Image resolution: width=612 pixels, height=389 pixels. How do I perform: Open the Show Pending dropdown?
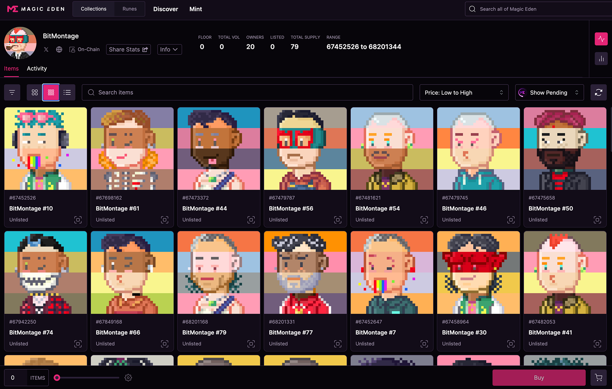pyautogui.click(x=549, y=92)
